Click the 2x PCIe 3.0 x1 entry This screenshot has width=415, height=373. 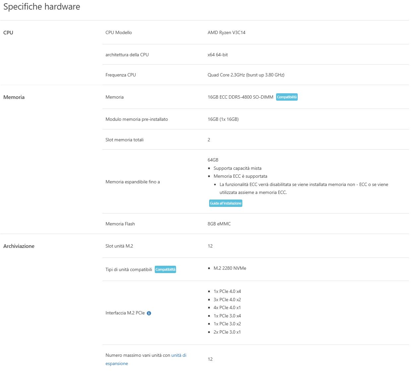click(x=227, y=332)
